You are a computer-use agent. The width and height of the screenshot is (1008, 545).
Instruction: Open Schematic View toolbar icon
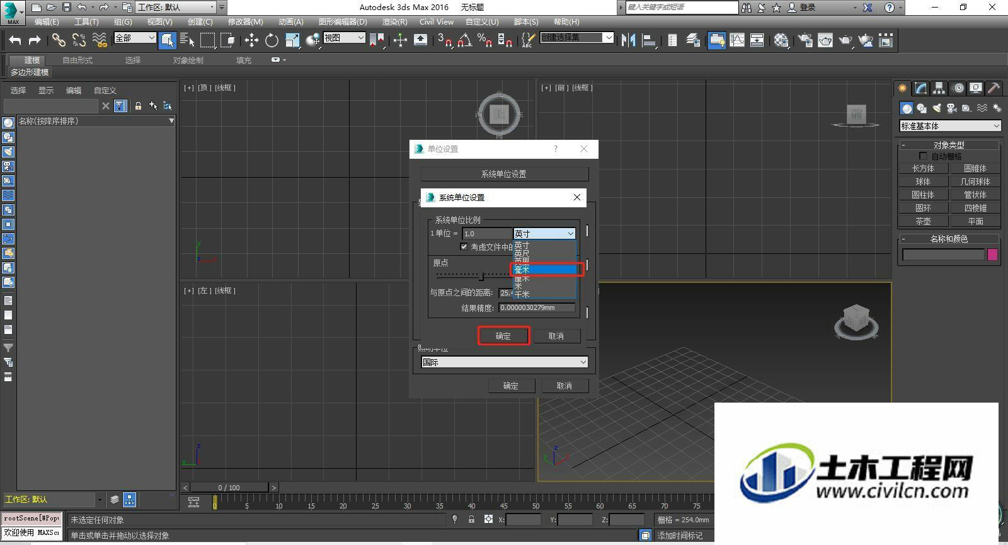[x=757, y=40]
